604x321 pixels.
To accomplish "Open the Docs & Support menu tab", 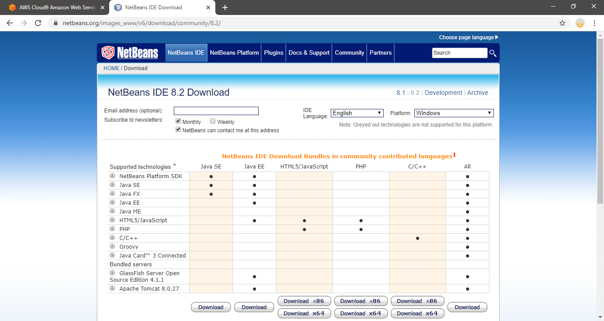I will [x=309, y=52].
